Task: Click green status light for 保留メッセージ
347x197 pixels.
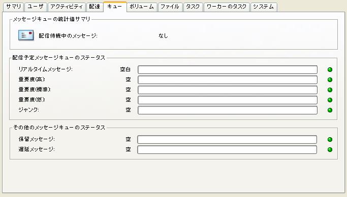Action: click(330, 139)
